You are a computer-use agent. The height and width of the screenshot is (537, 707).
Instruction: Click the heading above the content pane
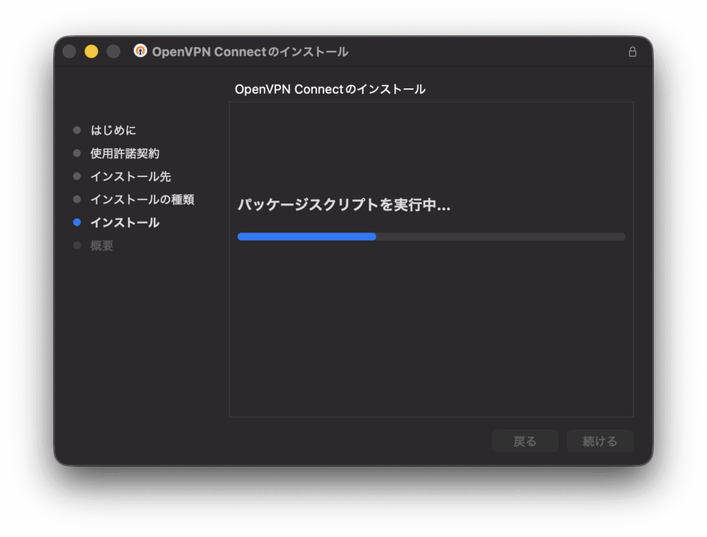pos(330,89)
